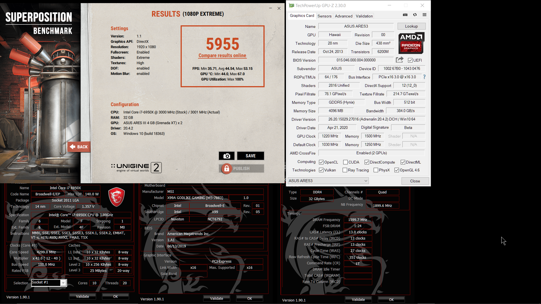This screenshot has height=304, width=541.
Task: Click the PUBLISH button
Action: pyautogui.click(x=241, y=169)
